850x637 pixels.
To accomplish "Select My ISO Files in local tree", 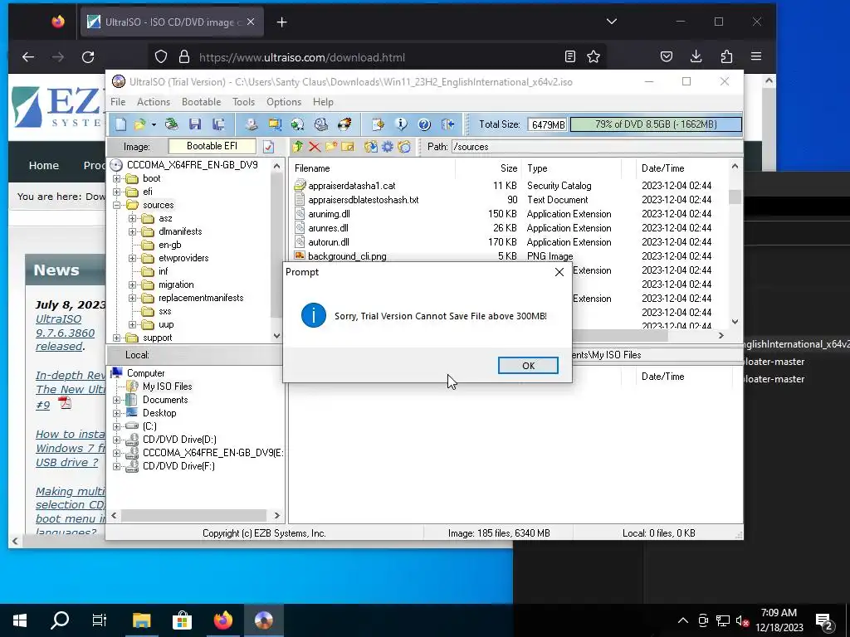I will [167, 387].
